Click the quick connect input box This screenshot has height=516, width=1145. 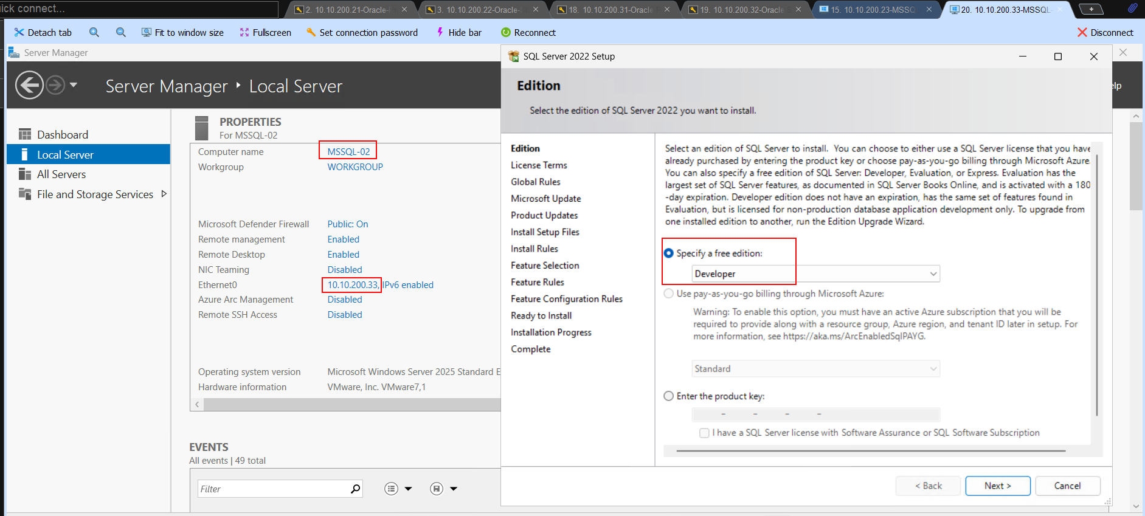[x=139, y=9]
